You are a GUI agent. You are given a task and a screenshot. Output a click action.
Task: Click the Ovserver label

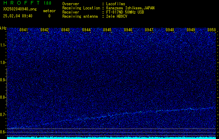coord(71,4)
